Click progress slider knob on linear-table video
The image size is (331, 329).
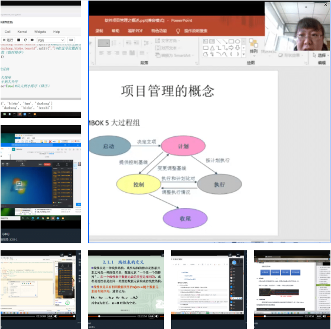[99, 316]
